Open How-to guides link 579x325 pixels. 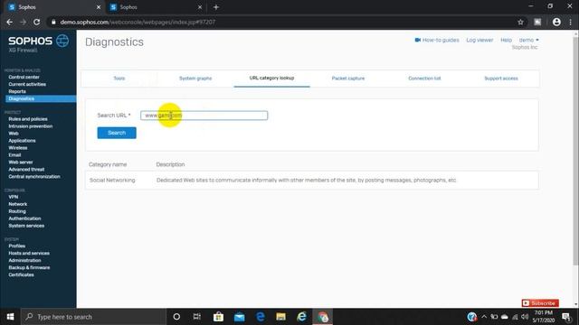click(437, 40)
